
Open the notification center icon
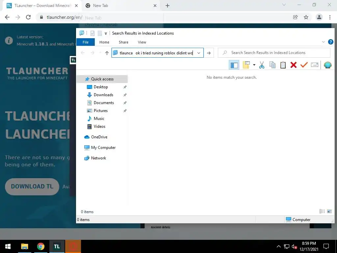(x=326, y=246)
